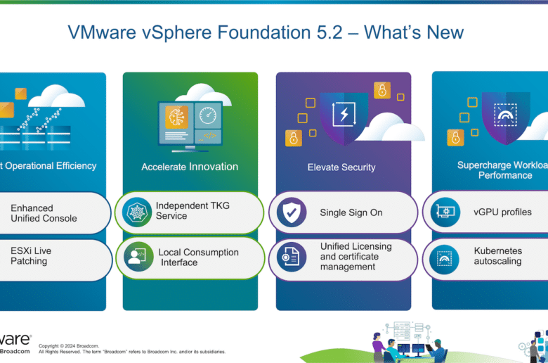Screen dimensions: 548x363
Task: Click the orange padlock at top of Elevate Security card
Action: click(x=382, y=90)
